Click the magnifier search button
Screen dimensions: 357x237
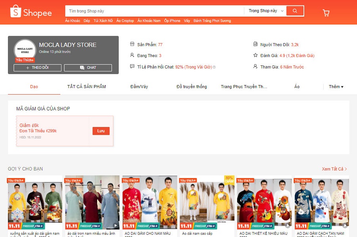pyautogui.click(x=294, y=11)
